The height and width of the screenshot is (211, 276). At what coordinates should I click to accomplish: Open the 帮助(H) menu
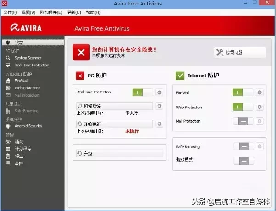93,12
